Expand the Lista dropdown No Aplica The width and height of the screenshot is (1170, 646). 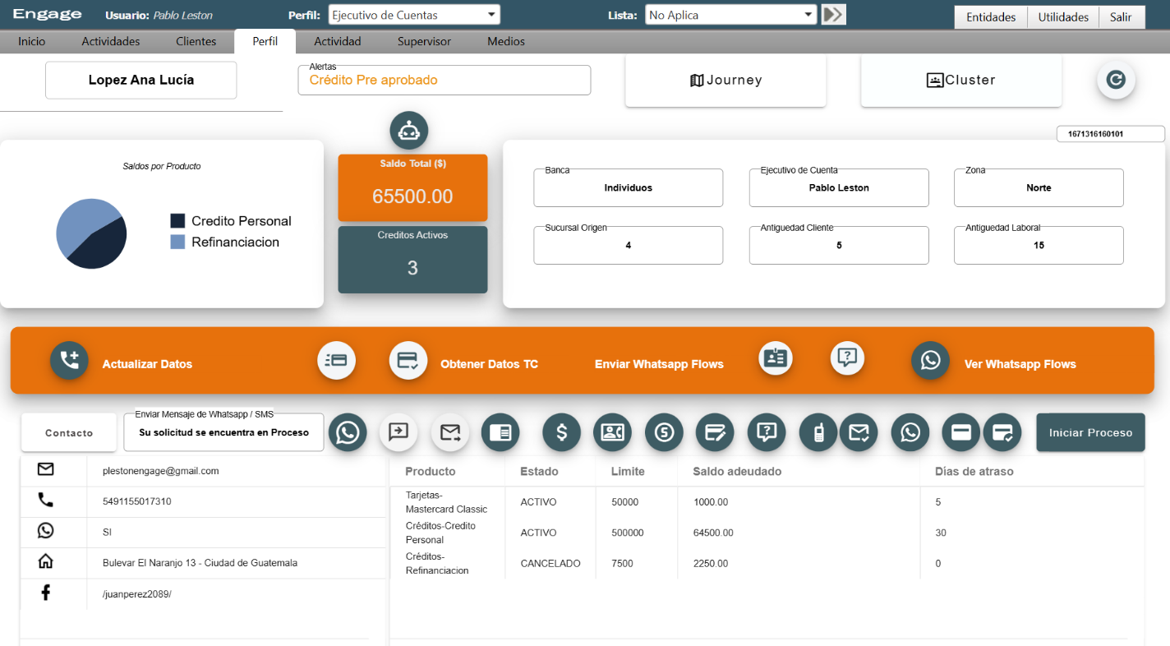click(731, 15)
